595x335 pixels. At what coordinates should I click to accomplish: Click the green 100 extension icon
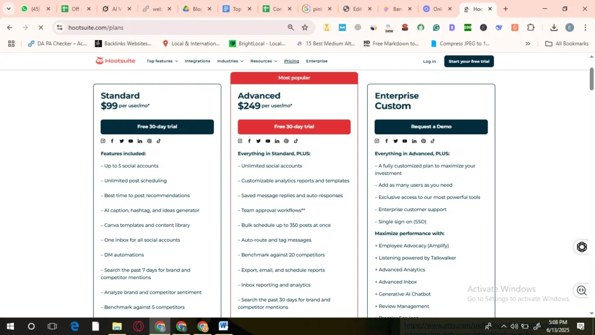[468, 27]
